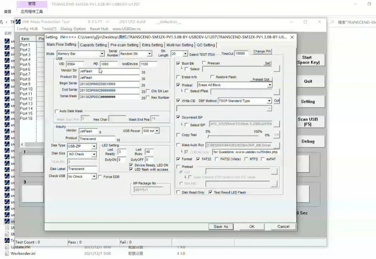Click the Update.INI file icon
This screenshot has height=259, width=376.
[7, 247]
